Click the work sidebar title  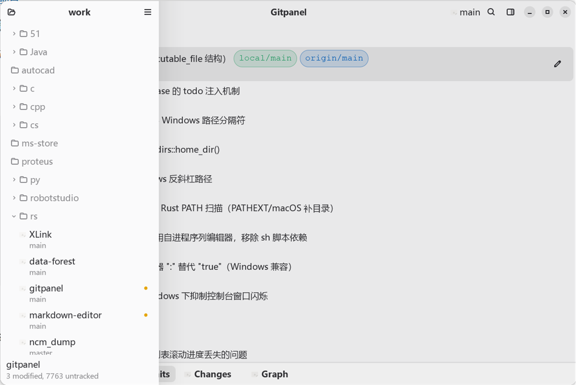pos(79,13)
